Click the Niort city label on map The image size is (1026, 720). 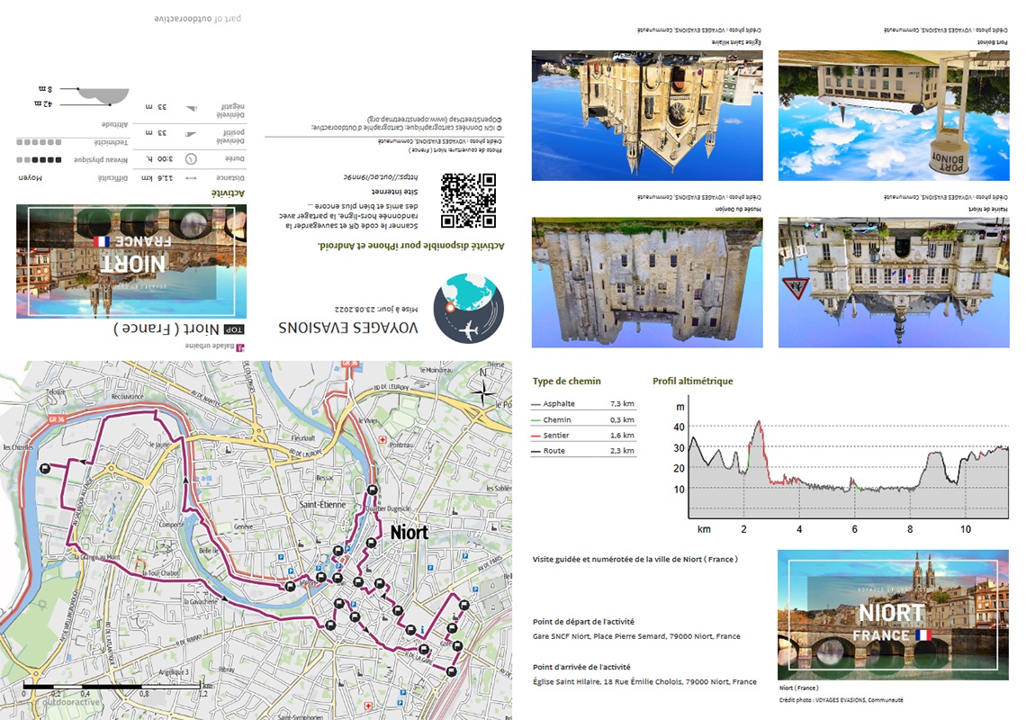click(409, 533)
